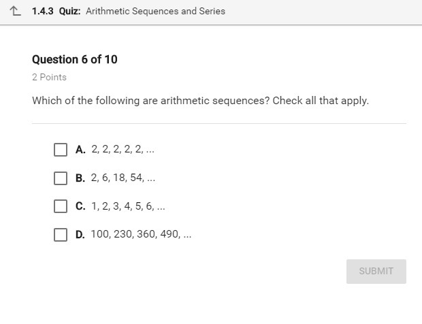This screenshot has width=422, height=324.
Task: Click the bold letter D label
Action: [x=80, y=235]
